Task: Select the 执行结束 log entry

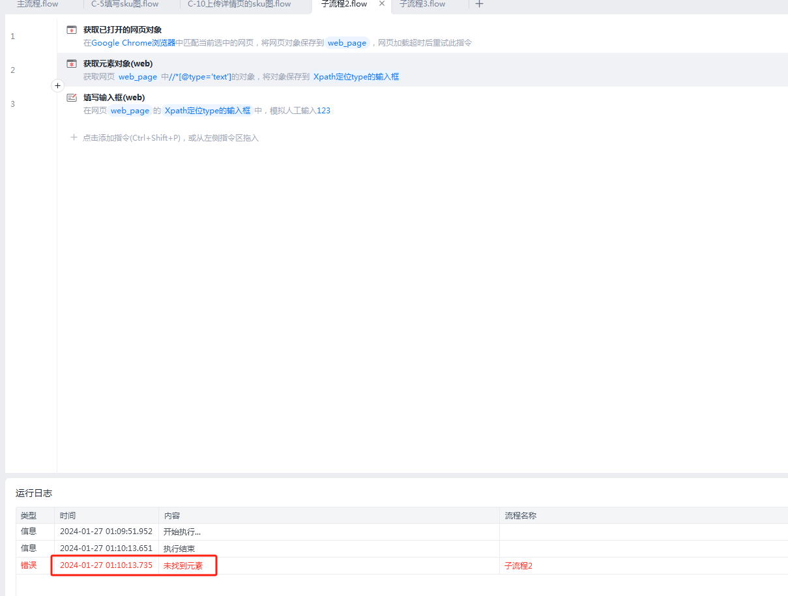Action: point(179,548)
